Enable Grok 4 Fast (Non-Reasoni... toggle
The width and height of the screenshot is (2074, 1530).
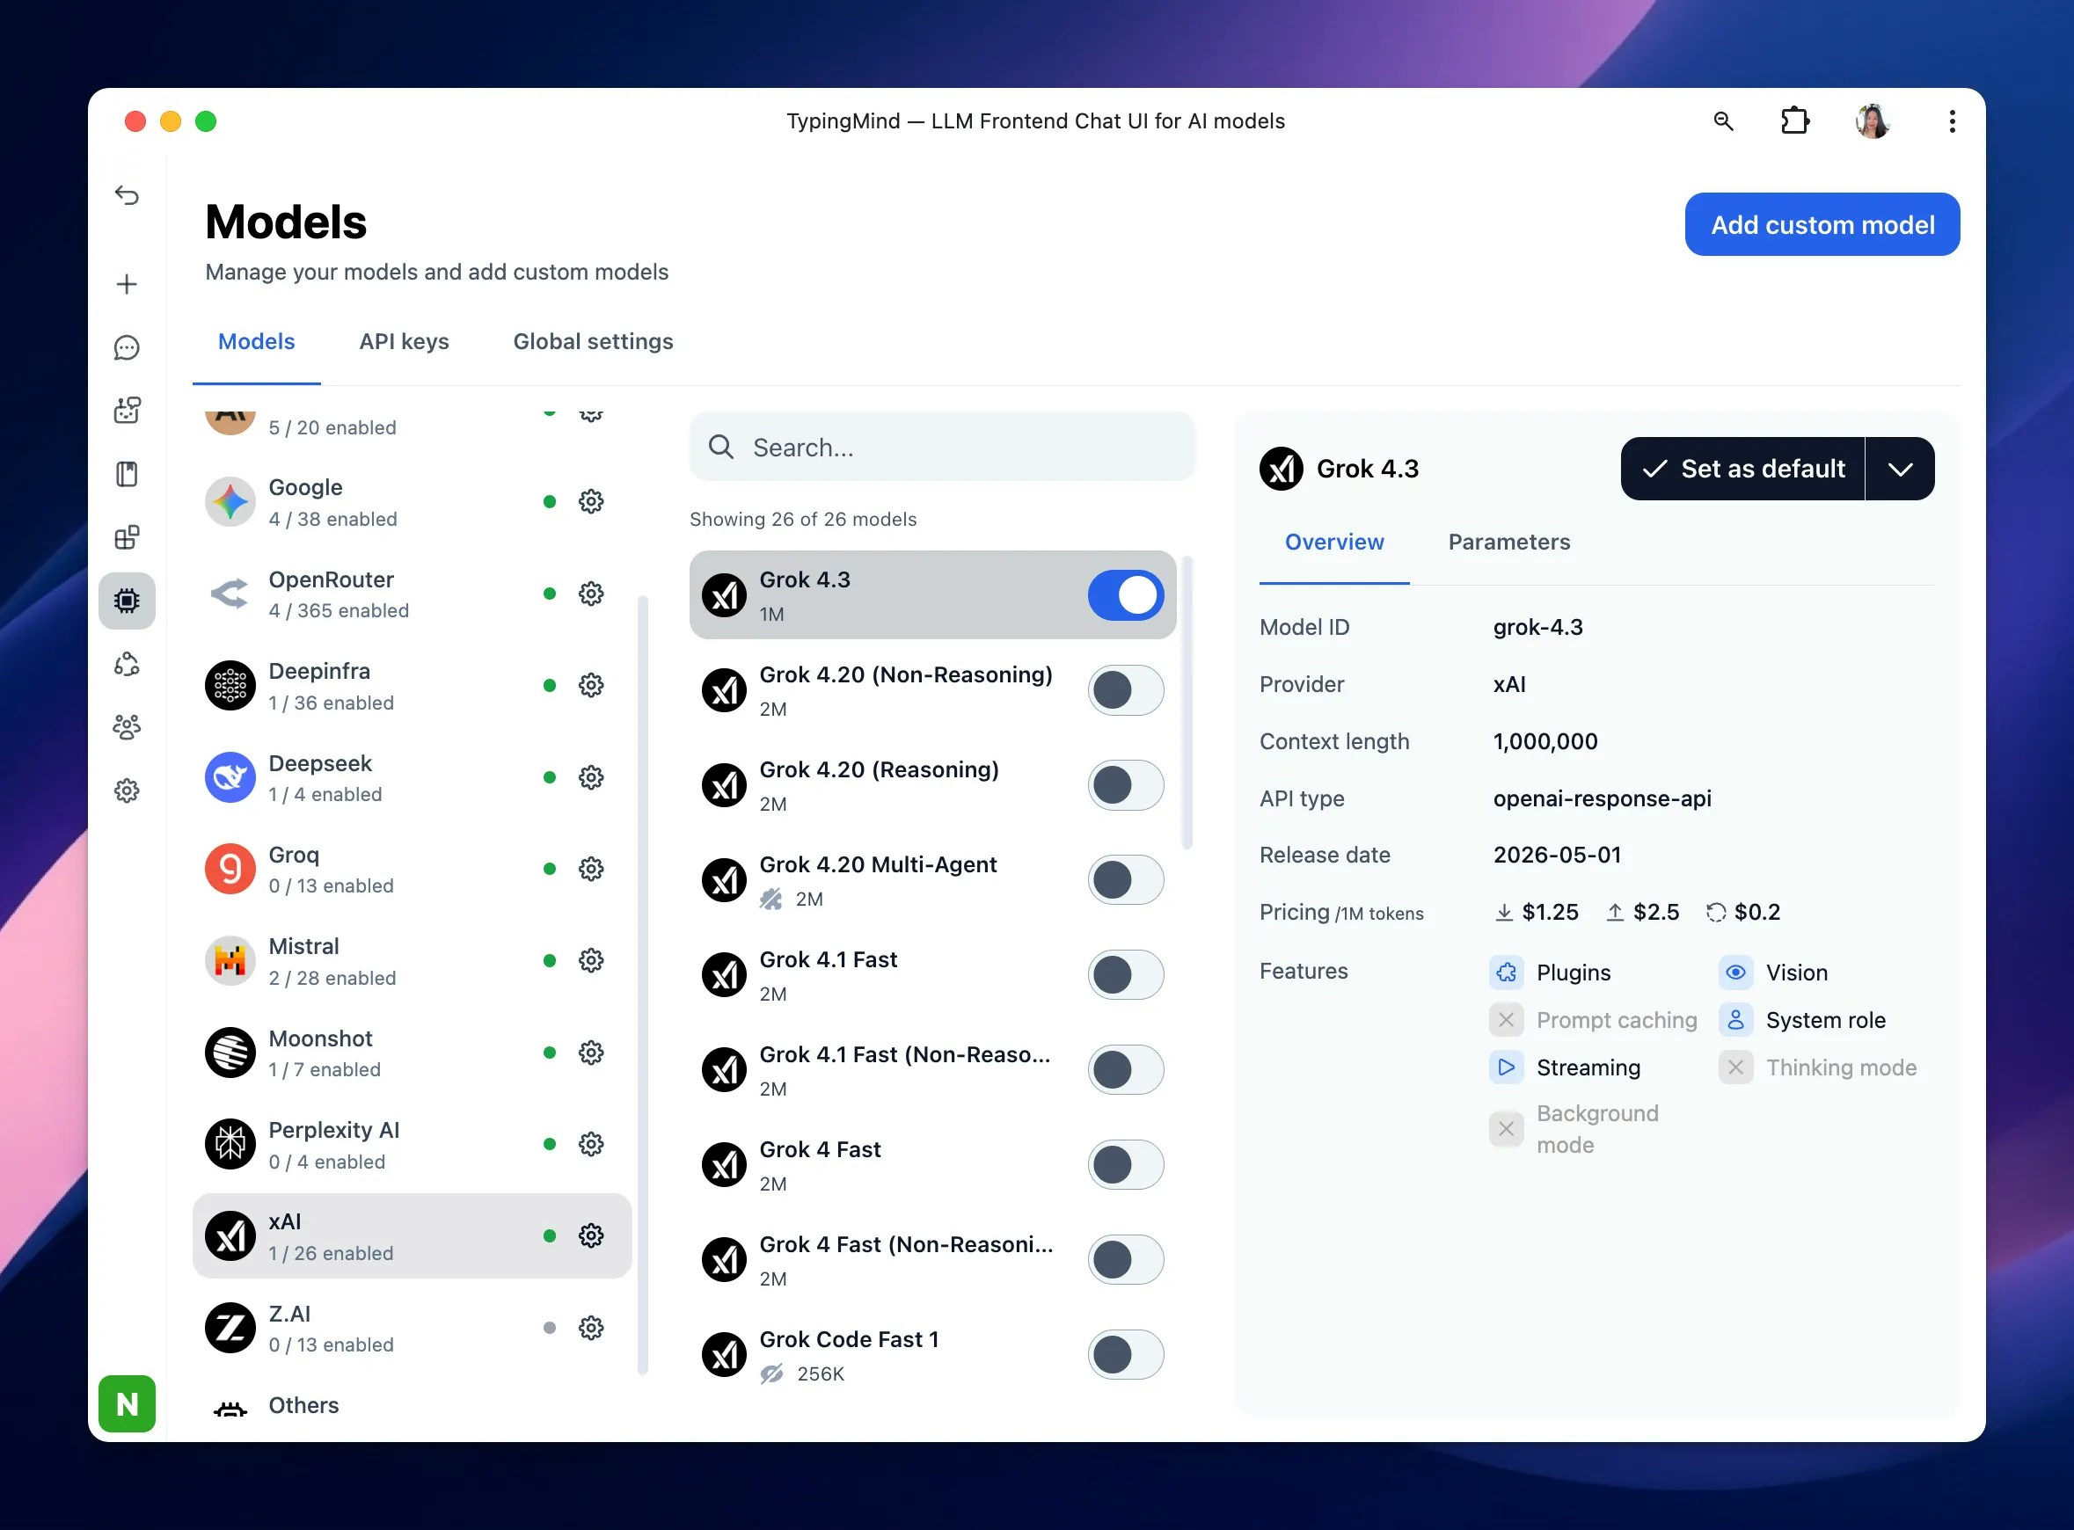[1126, 1259]
